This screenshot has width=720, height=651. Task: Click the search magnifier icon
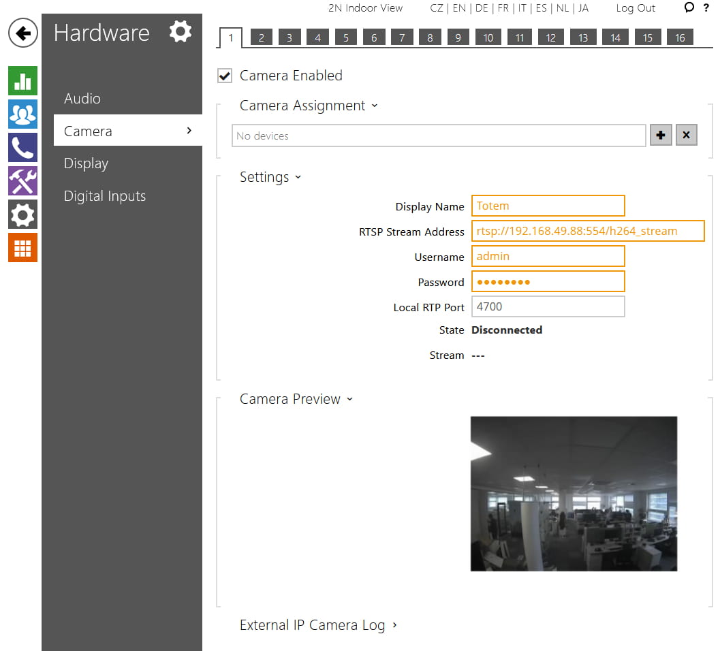click(x=689, y=7)
